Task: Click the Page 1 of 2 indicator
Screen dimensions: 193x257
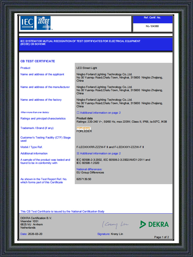Action: click(161, 237)
